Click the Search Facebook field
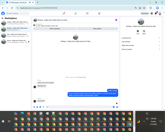 (17, 14)
